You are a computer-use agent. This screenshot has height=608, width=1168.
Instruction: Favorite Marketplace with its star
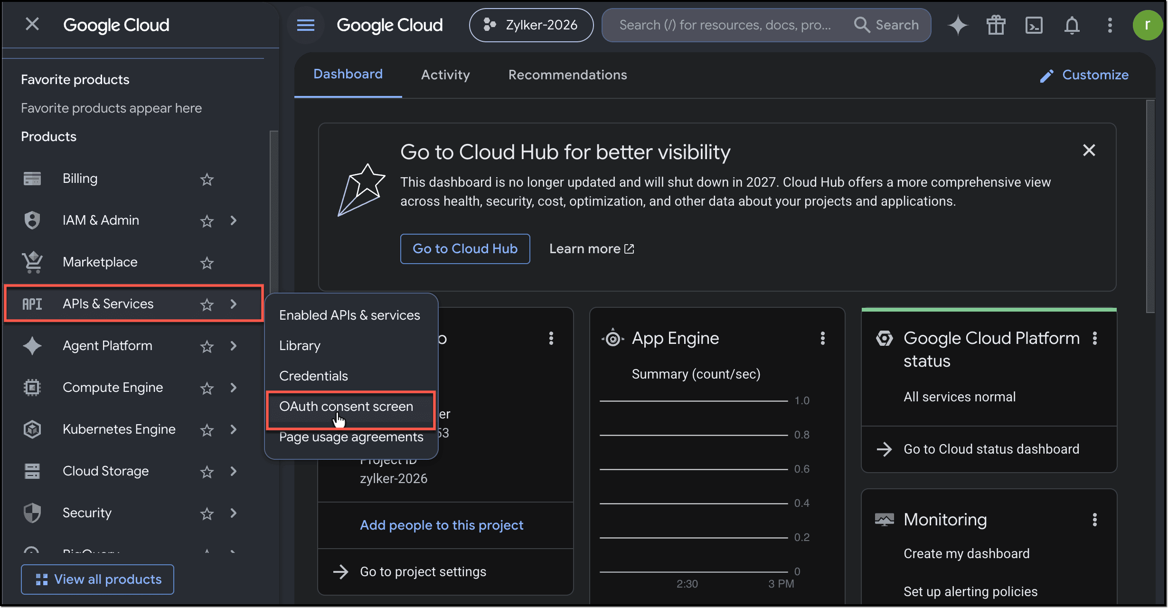207,263
